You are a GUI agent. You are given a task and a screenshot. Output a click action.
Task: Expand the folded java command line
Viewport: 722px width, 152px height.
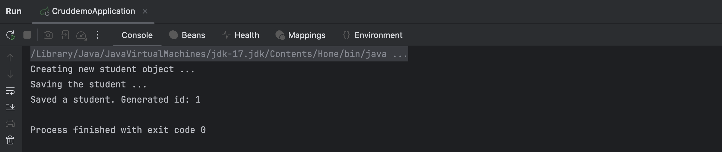[x=400, y=54]
